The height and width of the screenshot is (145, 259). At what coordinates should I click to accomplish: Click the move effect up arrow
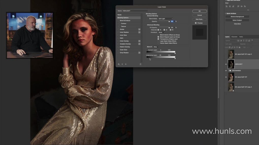122,64
